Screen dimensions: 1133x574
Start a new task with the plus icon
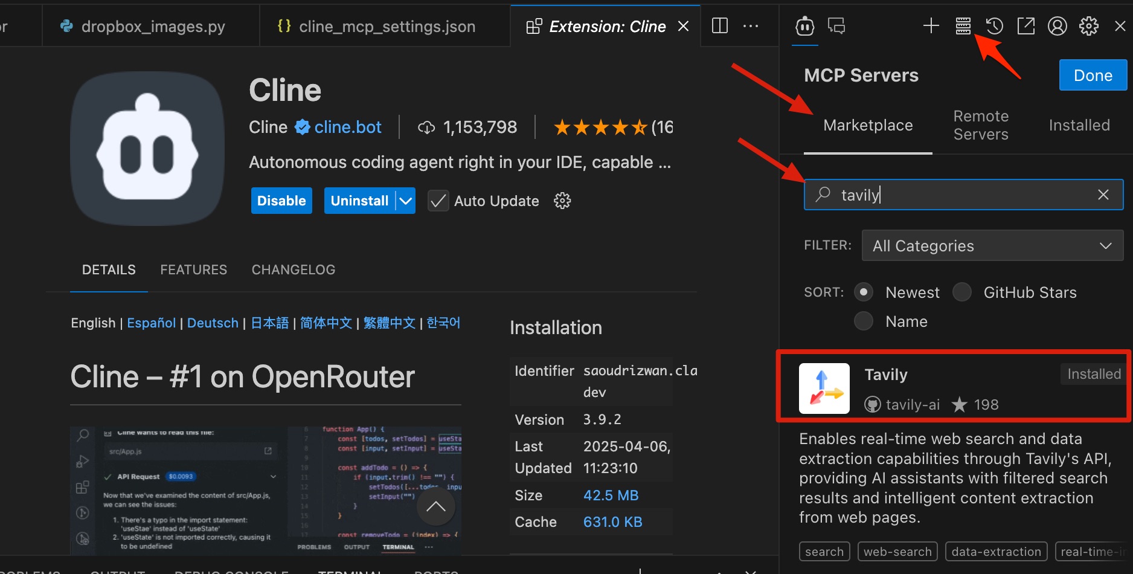click(931, 25)
